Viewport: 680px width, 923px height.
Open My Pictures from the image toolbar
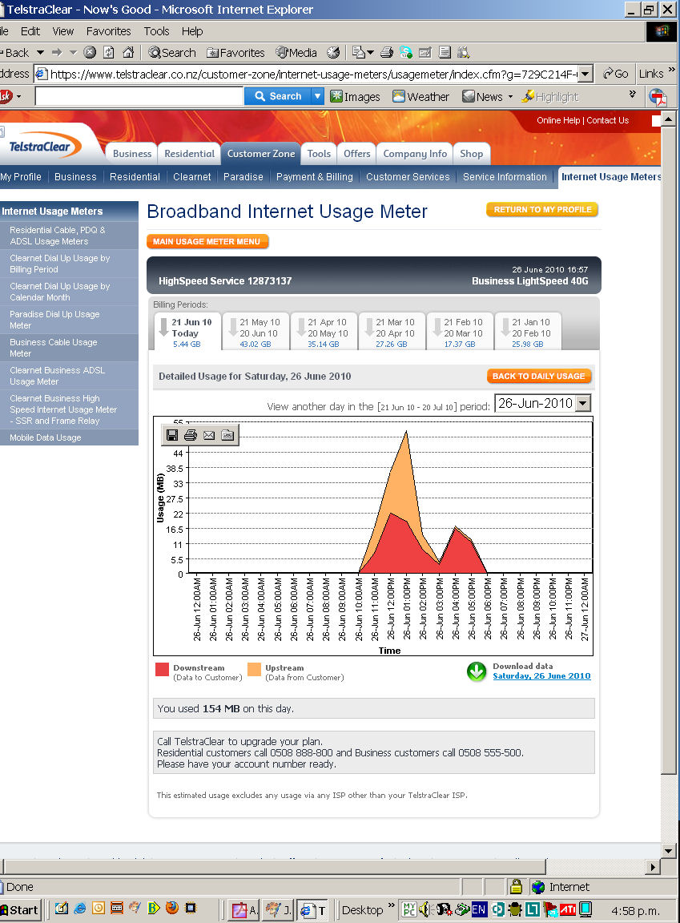point(227,435)
